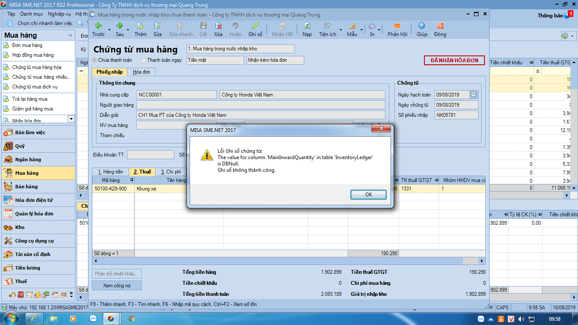Open the Thuế tax module
This screenshot has width=578, height=325.
(38, 281)
